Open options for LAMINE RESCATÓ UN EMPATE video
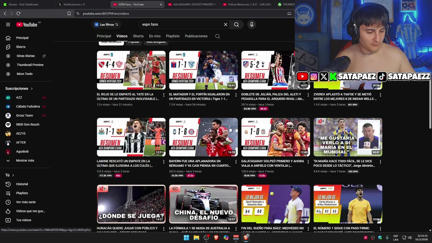The width and height of the screenshot is (432, 243). 164,162
